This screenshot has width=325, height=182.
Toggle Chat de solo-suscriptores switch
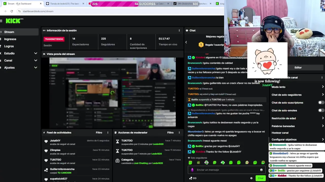pos(321,103)
